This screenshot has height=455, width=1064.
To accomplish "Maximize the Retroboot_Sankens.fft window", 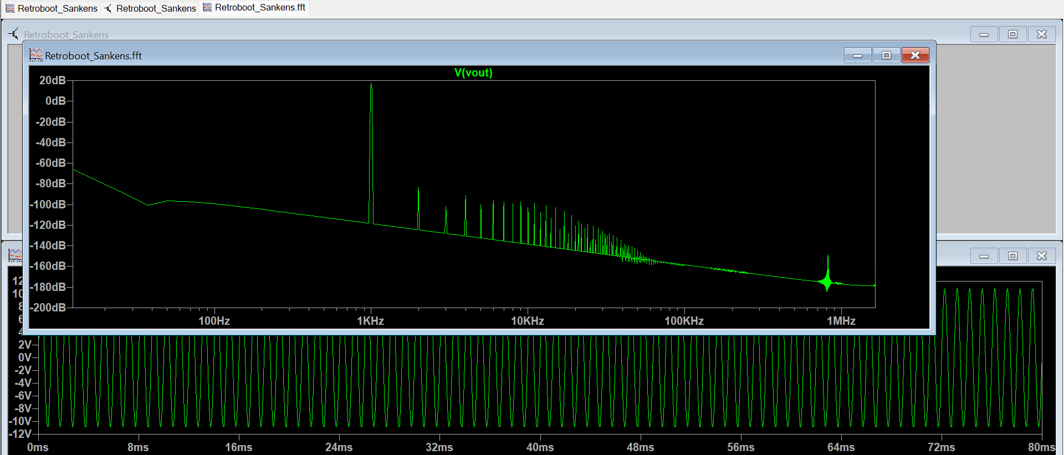I will pyautogui.click(x=887, y=55).
